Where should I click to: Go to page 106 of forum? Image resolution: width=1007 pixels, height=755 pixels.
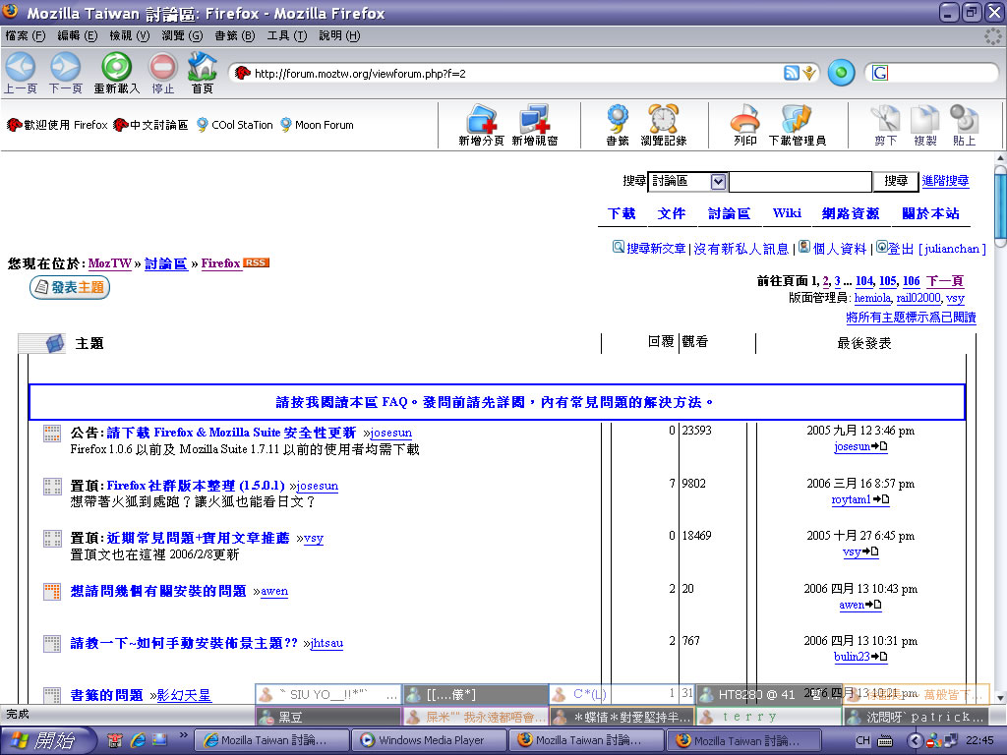(911, 281)
